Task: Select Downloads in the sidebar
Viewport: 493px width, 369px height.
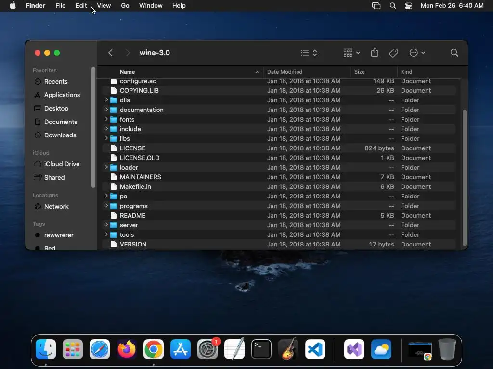Action: (60, 135)
